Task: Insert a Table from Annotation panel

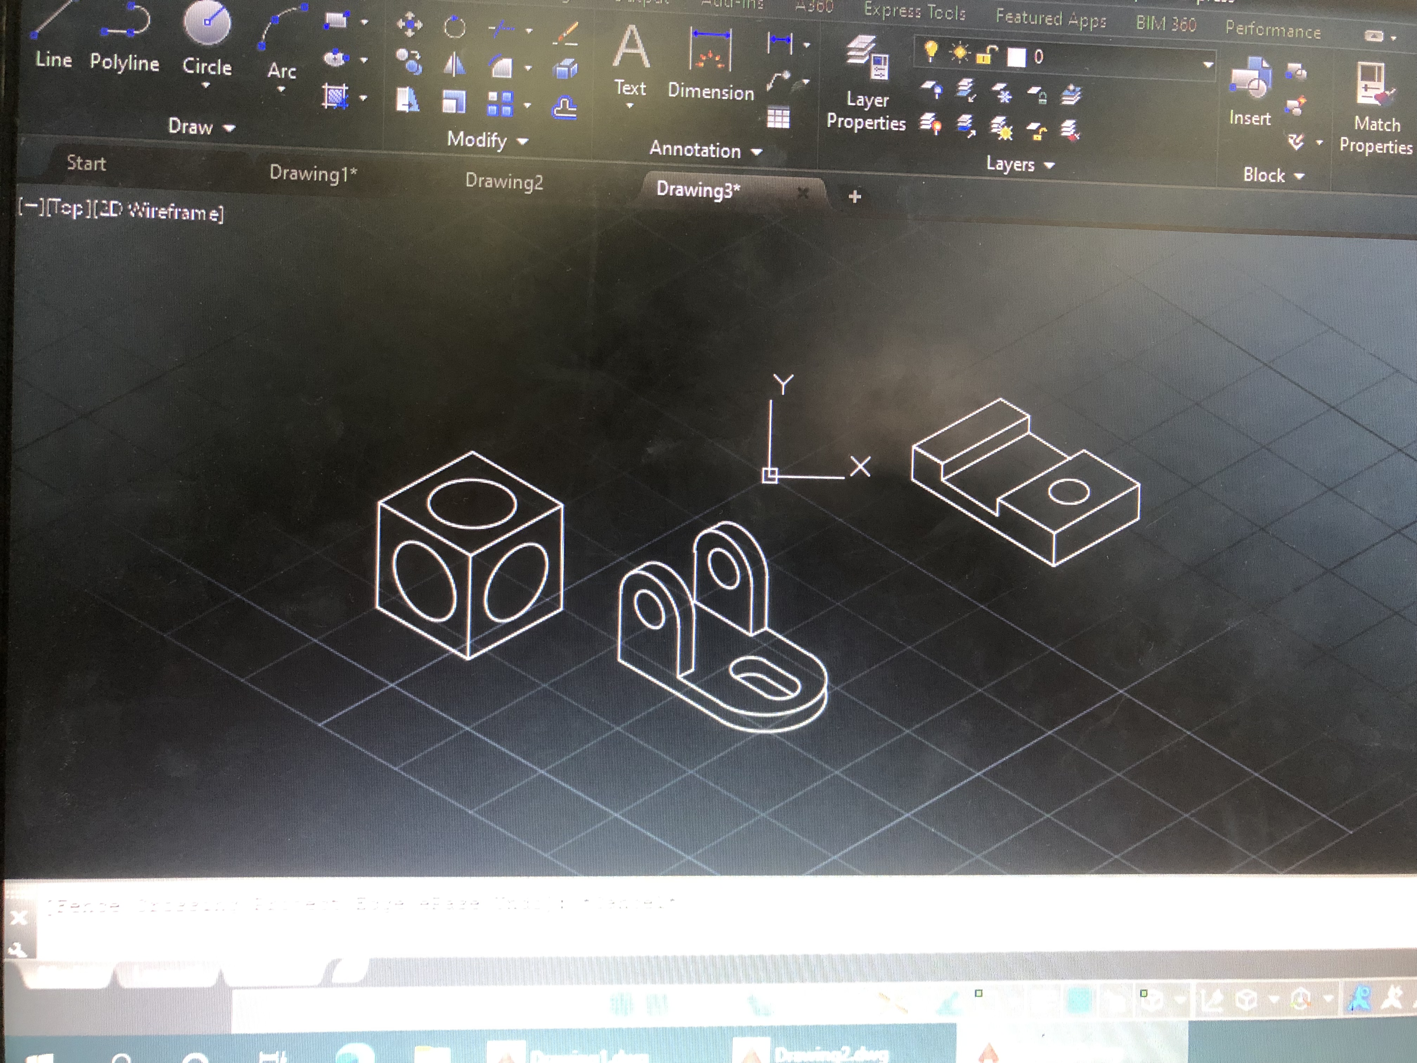Action: coord(778,118)
